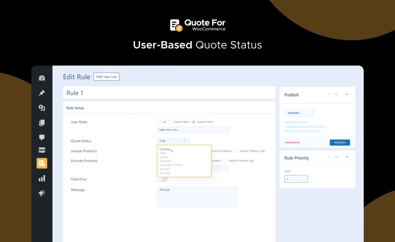Open the Media icon in sidebar
This screenshot has width=395, height=242.
[42, 108]
